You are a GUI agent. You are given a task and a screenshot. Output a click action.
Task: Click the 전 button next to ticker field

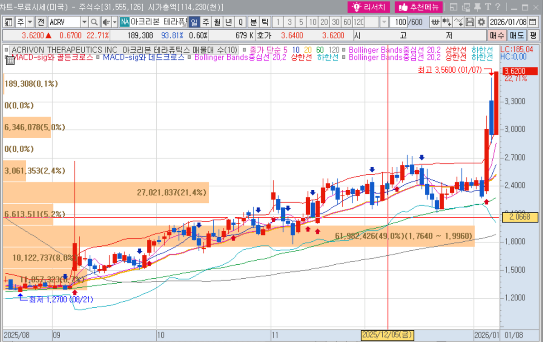point(41,23)
